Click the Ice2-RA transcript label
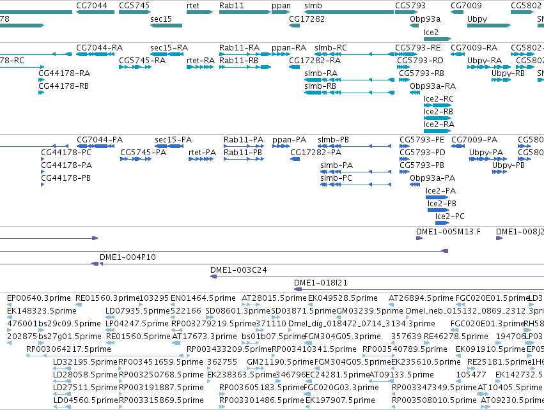544x410 pixels. tap(439, 124)
